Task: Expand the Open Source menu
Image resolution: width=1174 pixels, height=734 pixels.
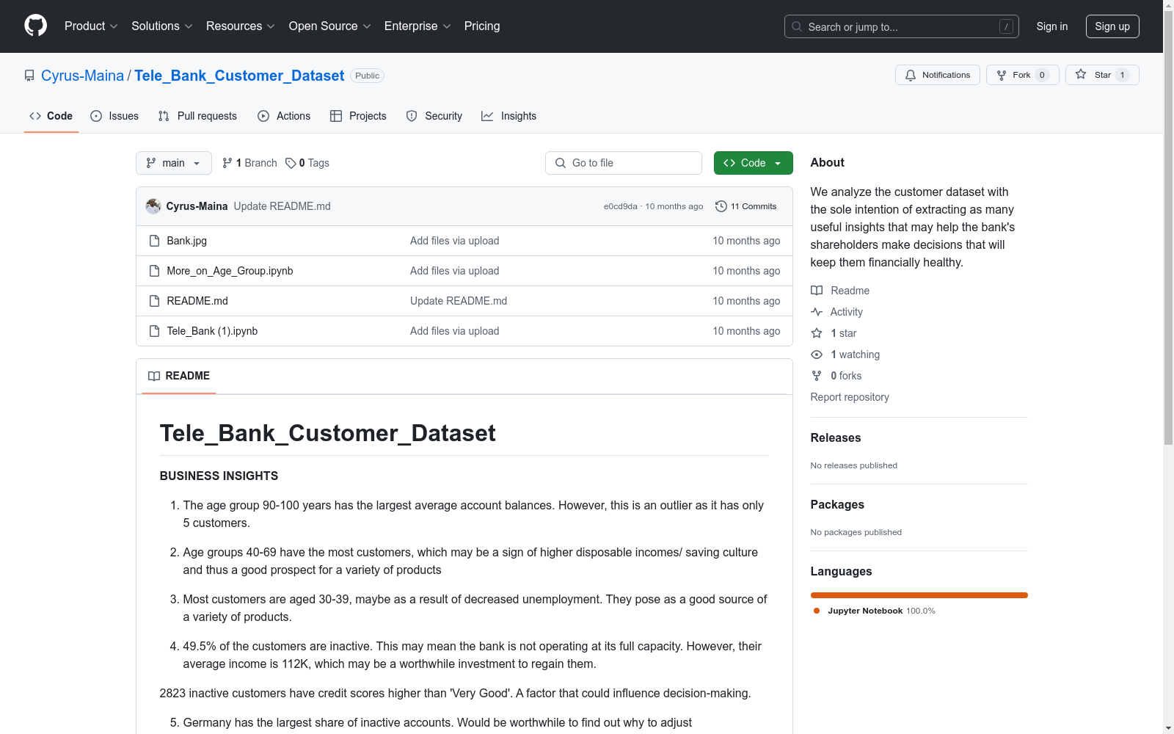Action: [330, 26]
